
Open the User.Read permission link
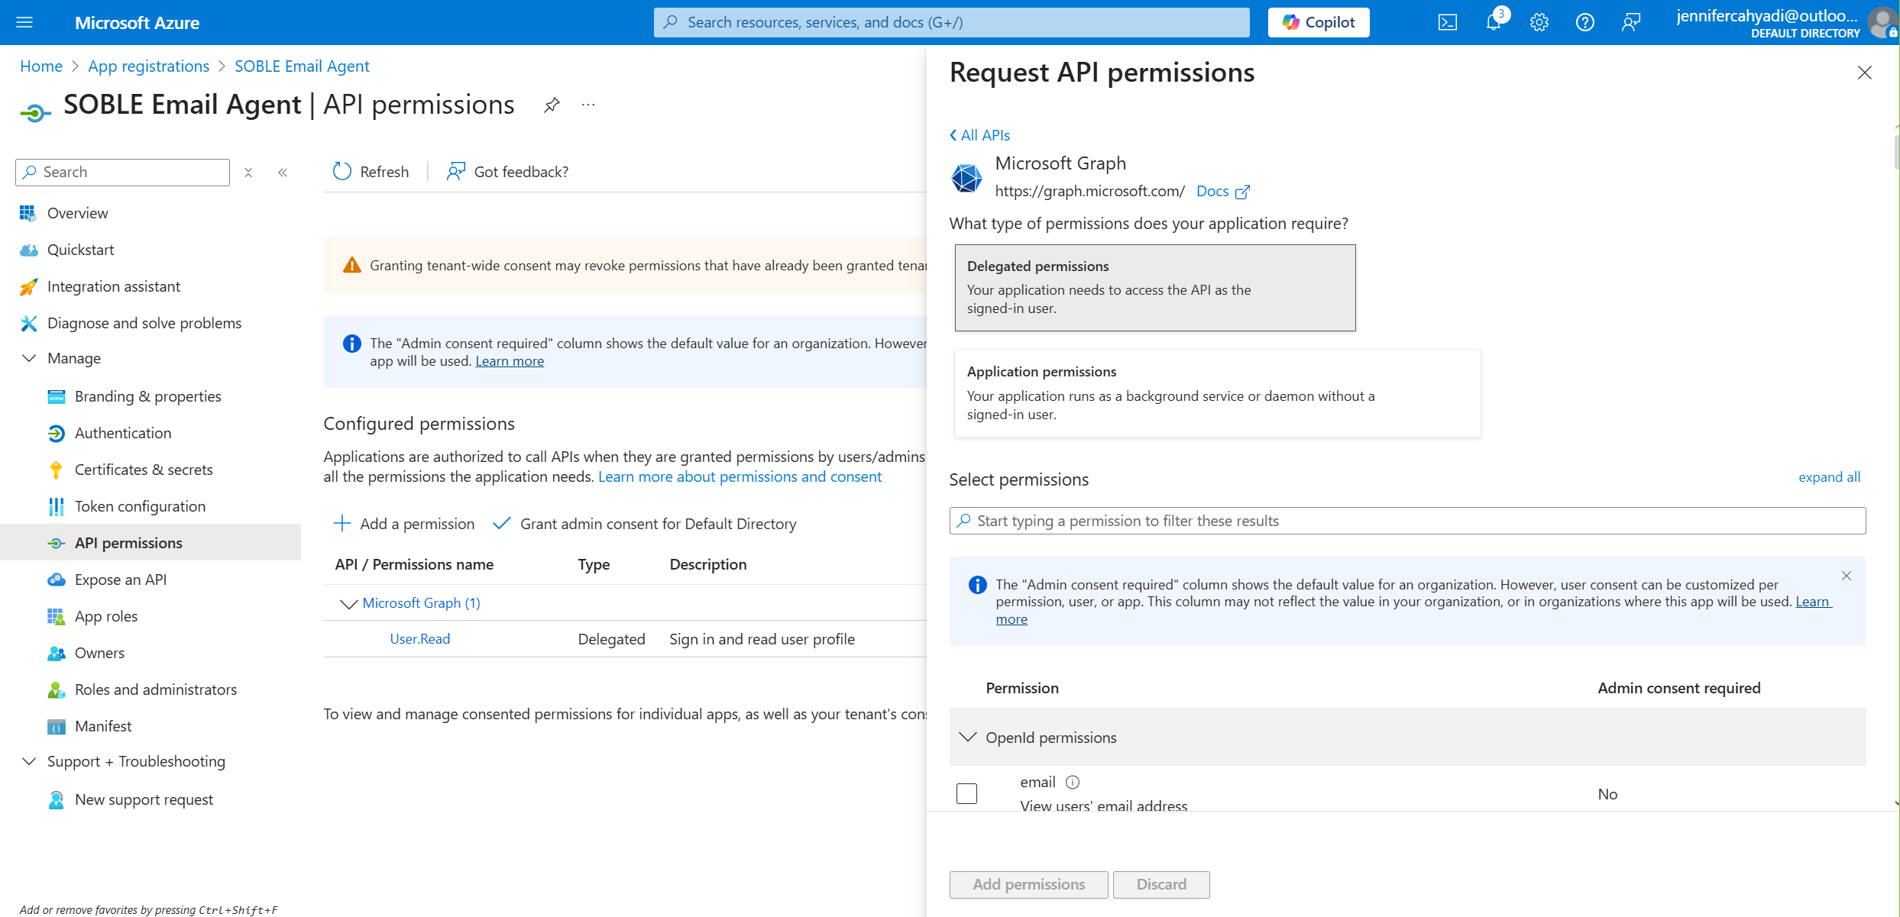point(419,639)
